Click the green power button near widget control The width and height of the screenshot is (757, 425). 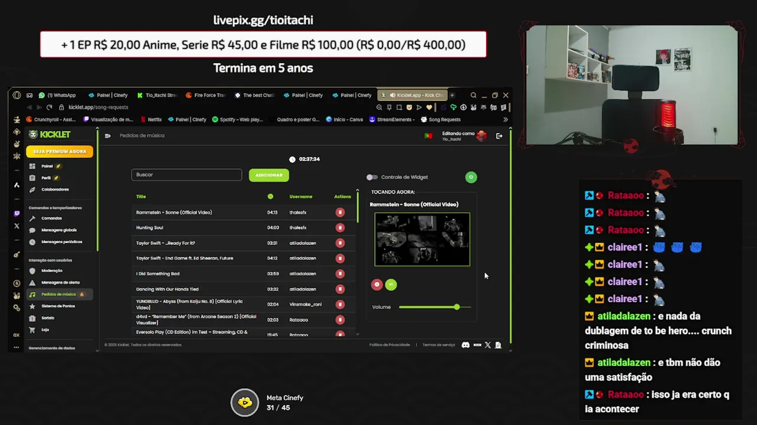[471, 177]
